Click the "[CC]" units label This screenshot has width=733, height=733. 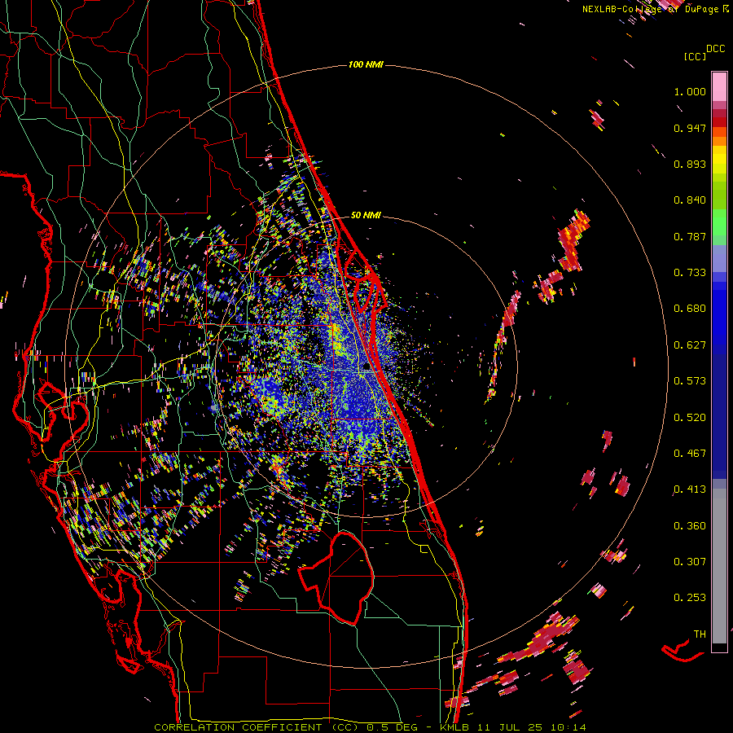pyautogui.click(x=695, y=56)
